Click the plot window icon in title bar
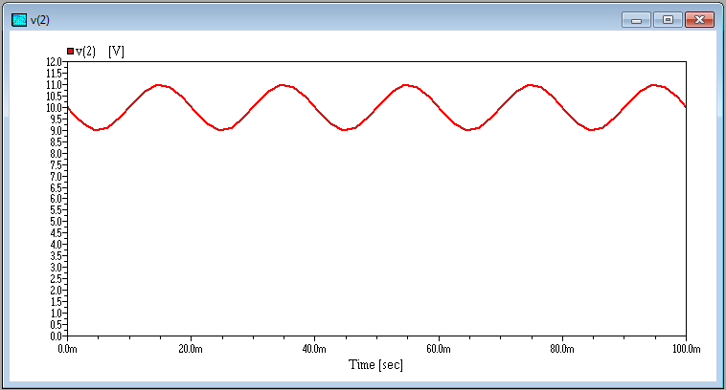The image size is (726, 390). click(x=19, y=20)
